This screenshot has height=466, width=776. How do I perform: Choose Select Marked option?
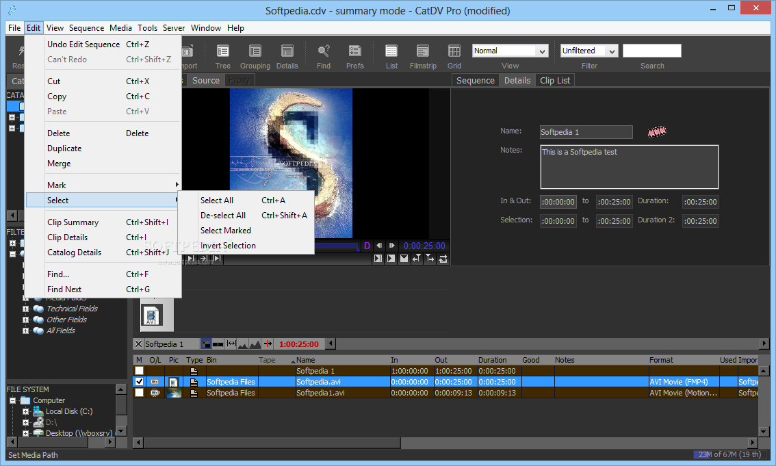pyautogui.click(x=246, y=231)
